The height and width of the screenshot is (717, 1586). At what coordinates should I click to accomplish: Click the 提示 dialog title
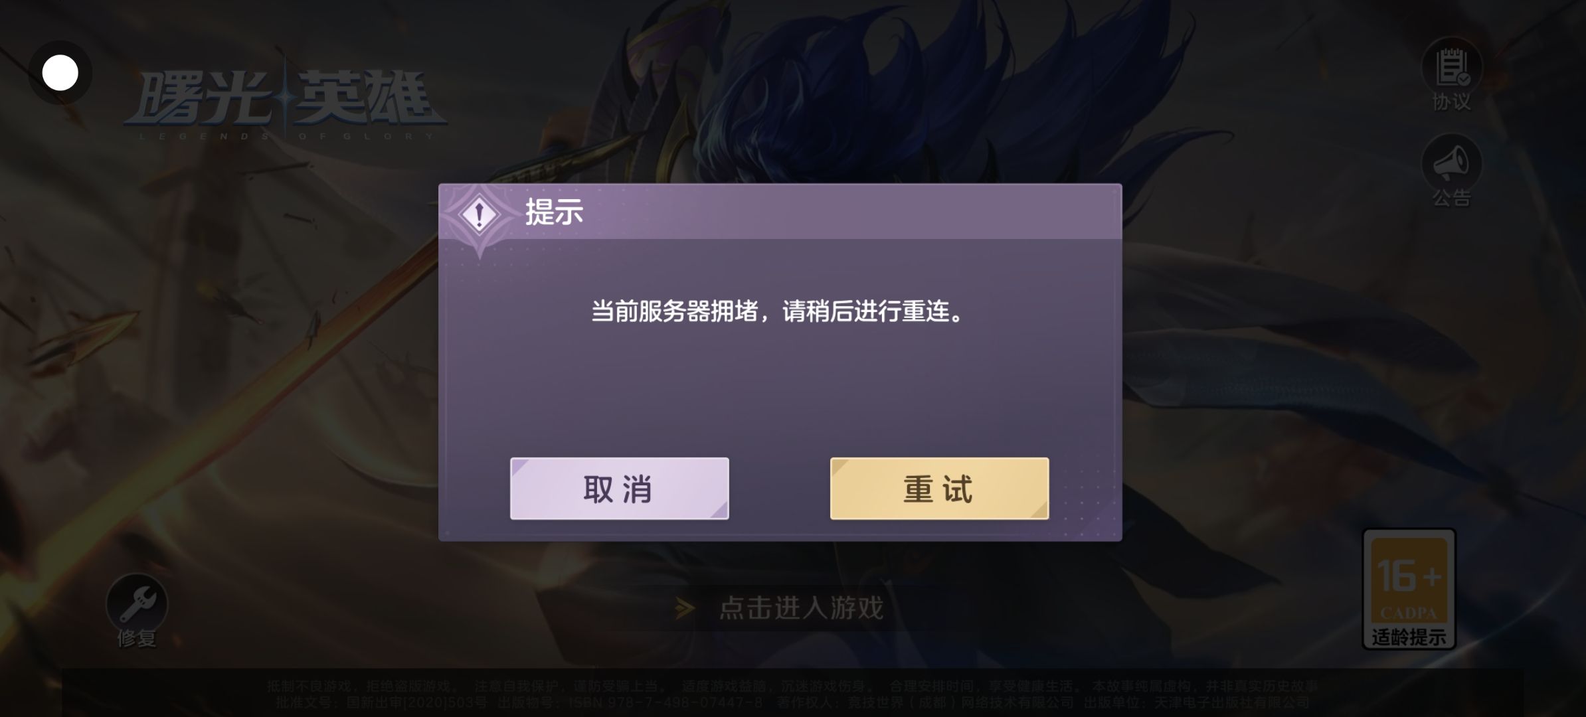pyautogui.click(x=554, y=212)
